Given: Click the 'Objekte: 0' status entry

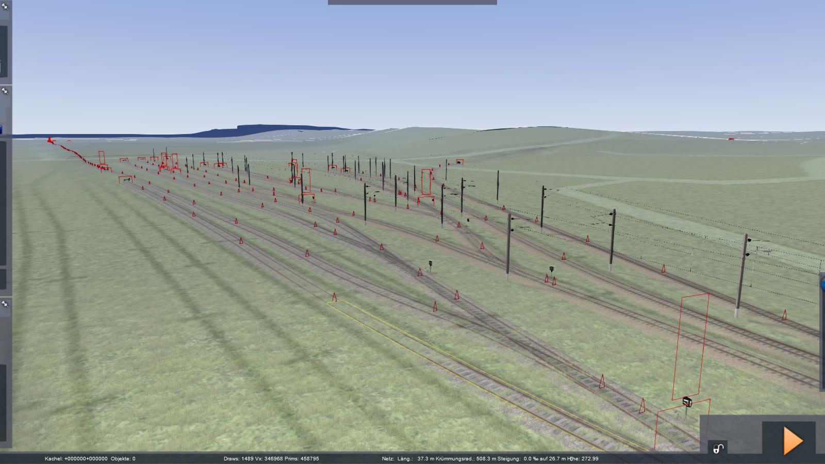Looking at the screenshot, I should point(123,458).
